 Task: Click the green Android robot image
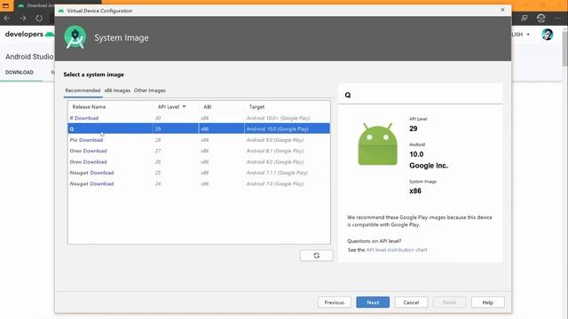[377, 144]
